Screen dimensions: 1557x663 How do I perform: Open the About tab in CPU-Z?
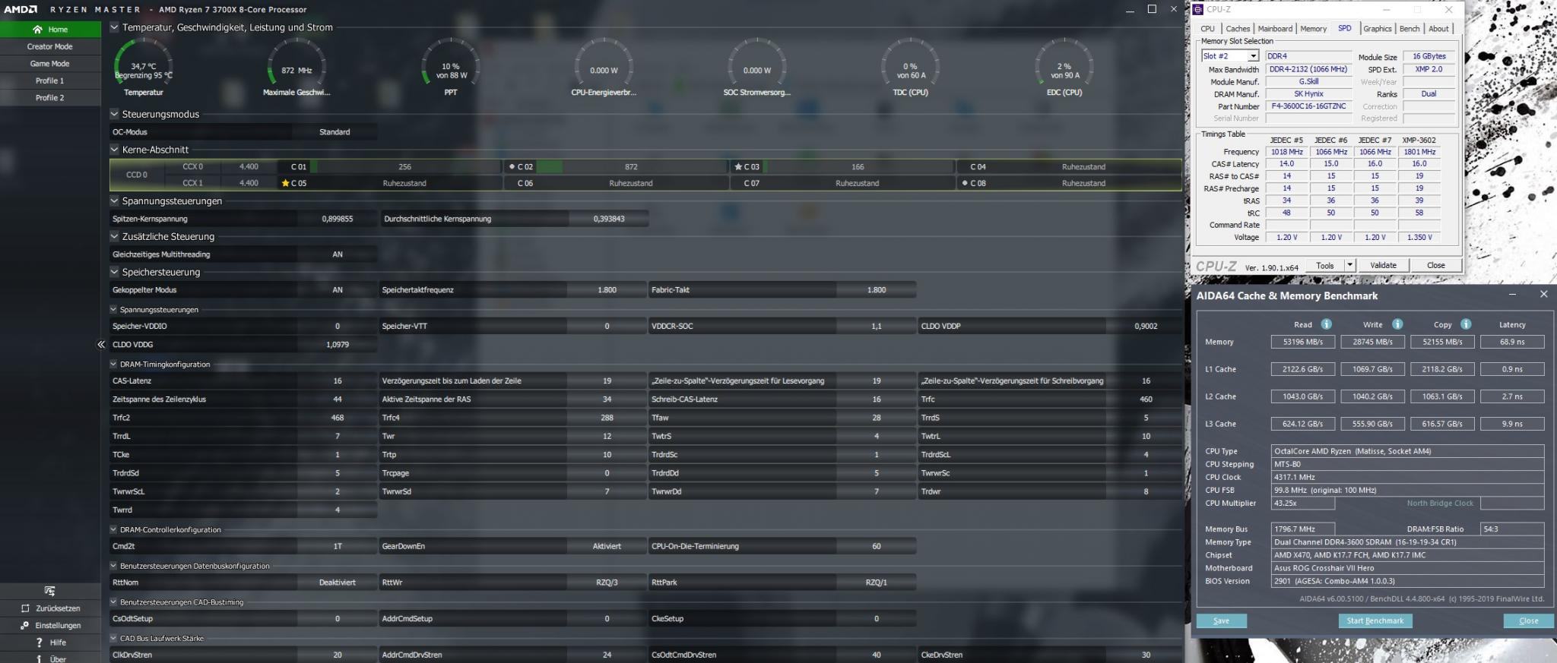tap(1438, 29)
